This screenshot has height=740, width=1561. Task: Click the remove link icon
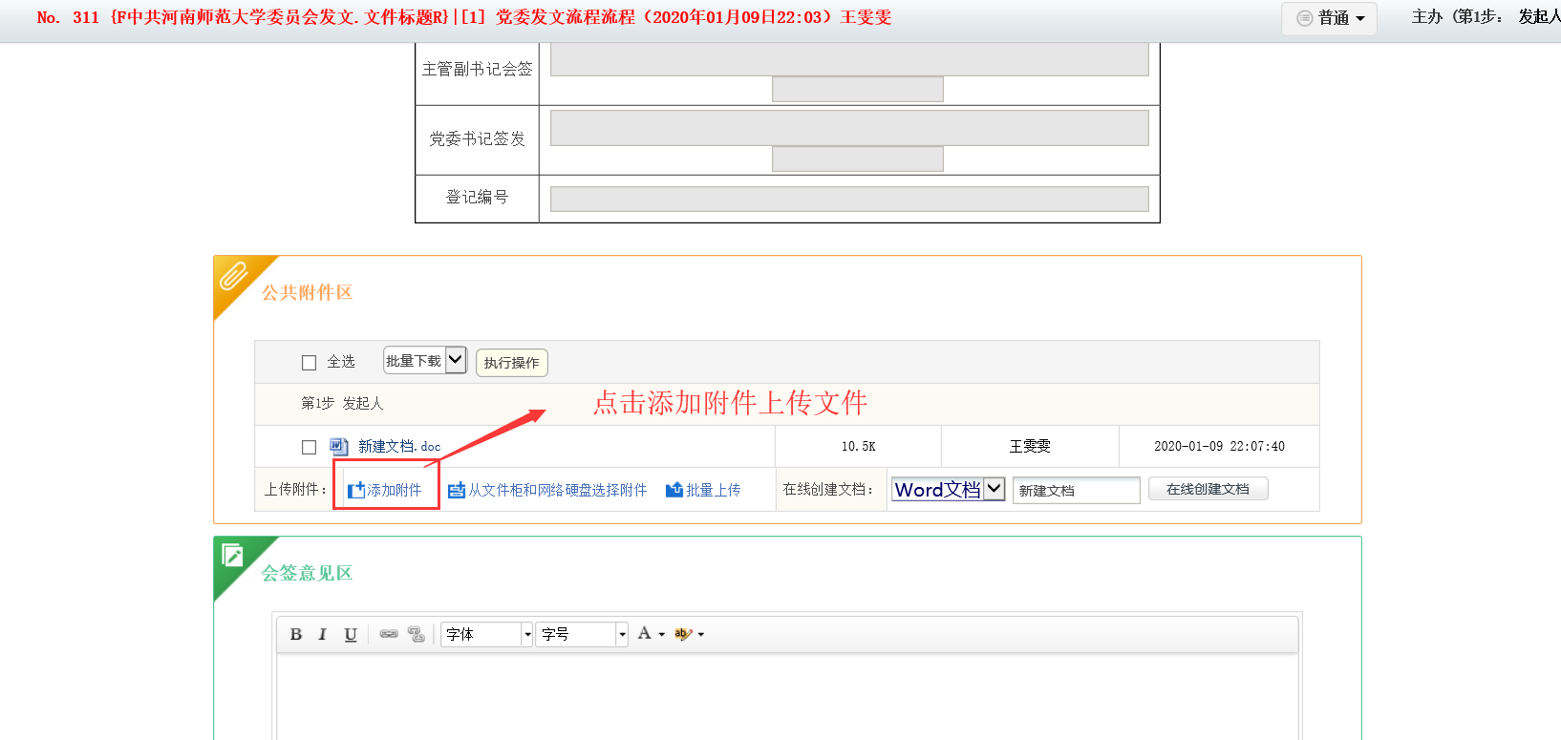[417, 634]
